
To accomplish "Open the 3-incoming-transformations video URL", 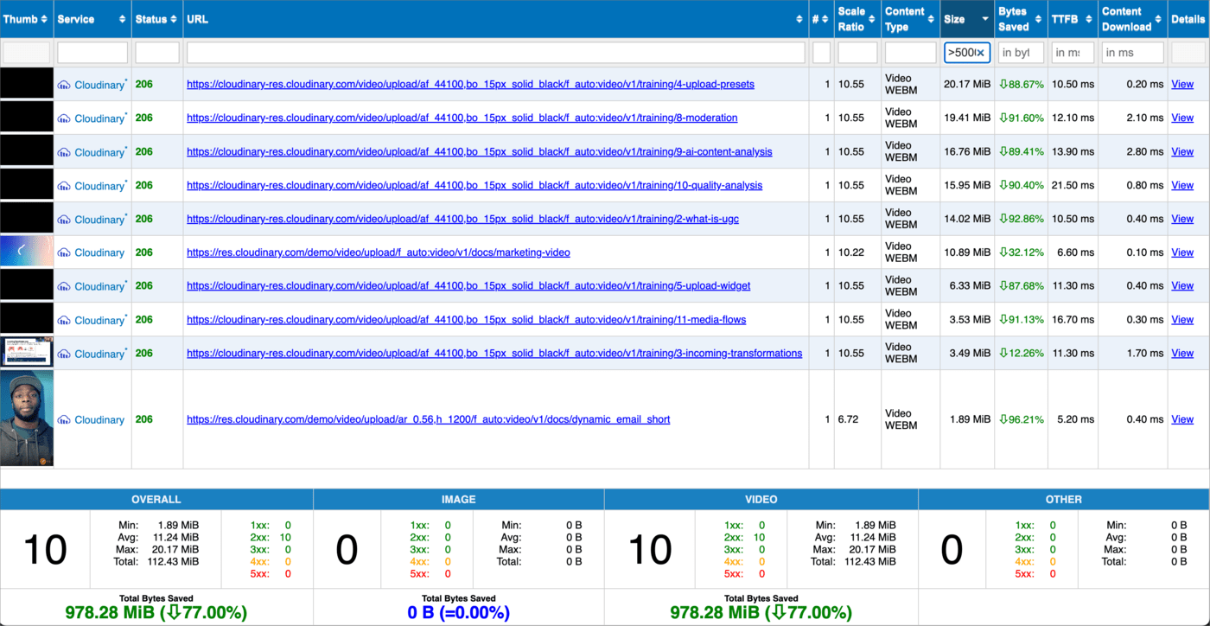I will tap(494, 353).
